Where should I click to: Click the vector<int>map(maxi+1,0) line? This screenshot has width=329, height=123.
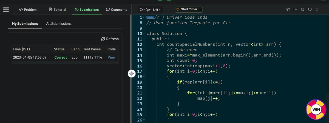coord(199,66)
